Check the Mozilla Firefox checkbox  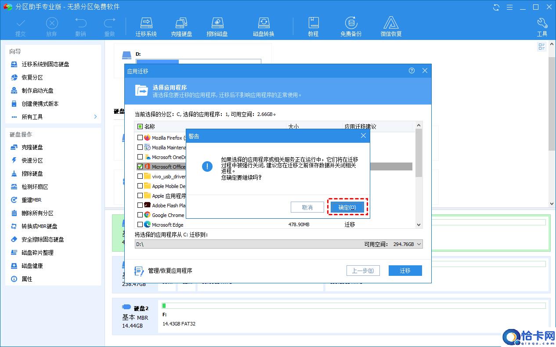tap(140, 137)
